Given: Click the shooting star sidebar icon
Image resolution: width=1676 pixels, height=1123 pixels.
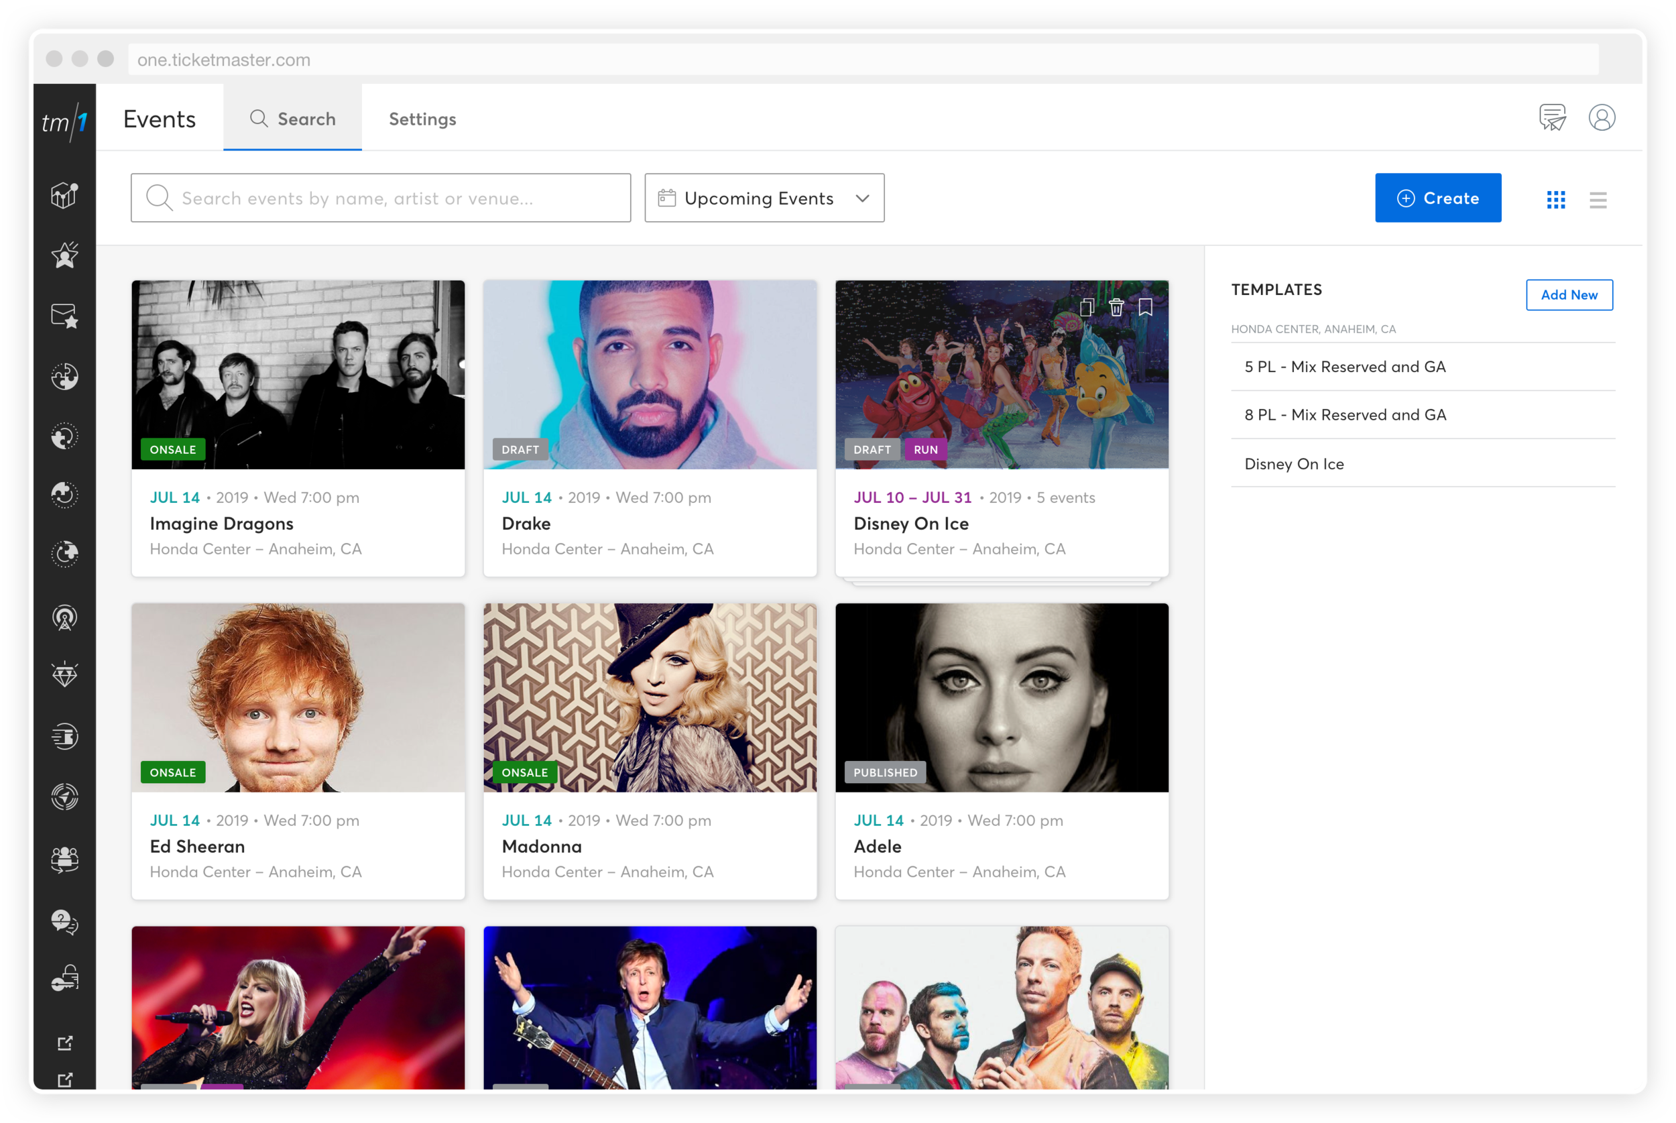Looking at the screenshot, I should [x=64, y=255].
